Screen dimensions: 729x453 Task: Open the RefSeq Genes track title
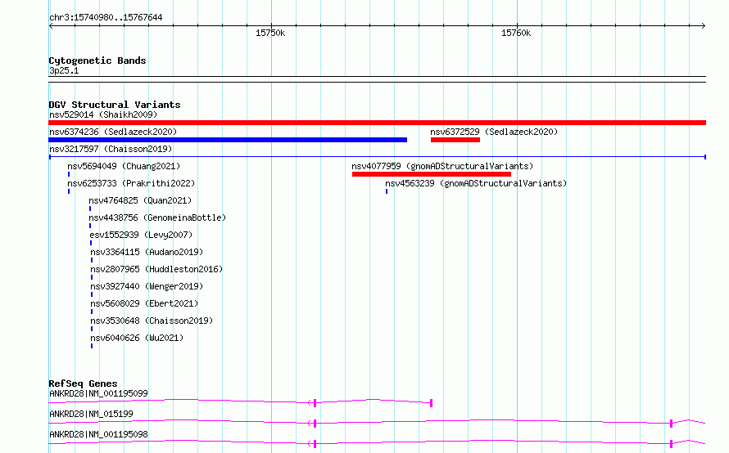83,383
